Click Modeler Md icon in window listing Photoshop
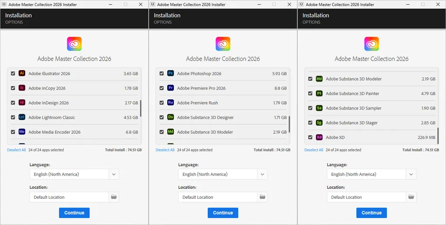 (171, 132)
